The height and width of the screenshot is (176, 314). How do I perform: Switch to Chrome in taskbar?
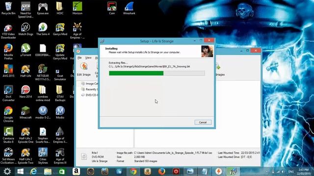point(133,172)
